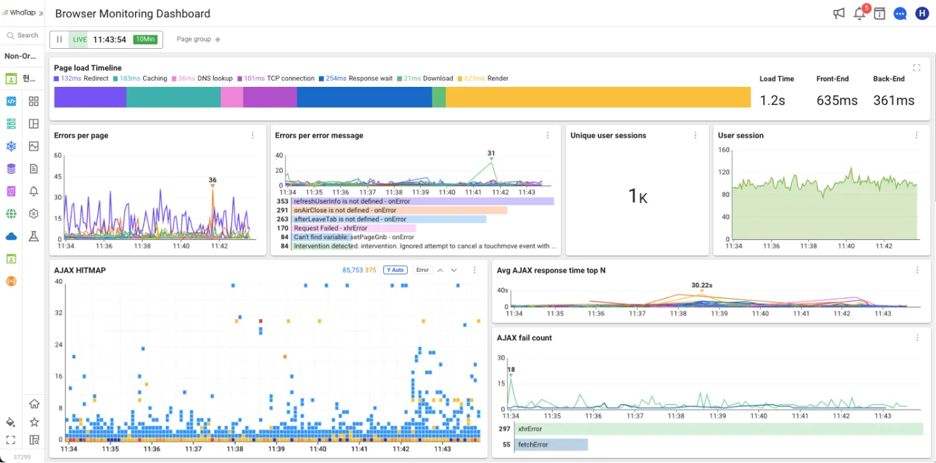Open the chat support bubble icon

(x=900, y=13)
